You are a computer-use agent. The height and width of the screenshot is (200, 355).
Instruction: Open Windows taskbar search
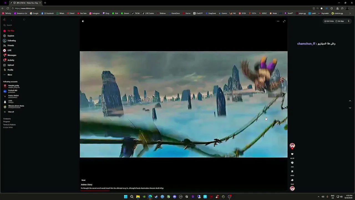(132, 197)
